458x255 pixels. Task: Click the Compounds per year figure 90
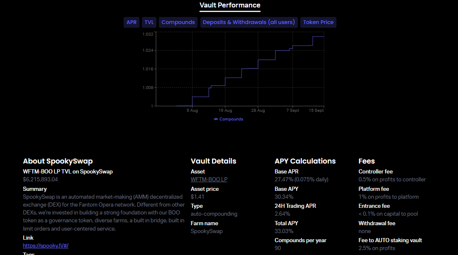pyautogui.click(x=277, y=248)
